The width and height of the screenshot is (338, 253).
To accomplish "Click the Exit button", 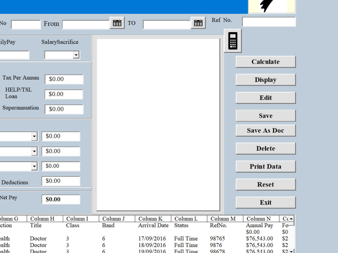I will point(266,202).
